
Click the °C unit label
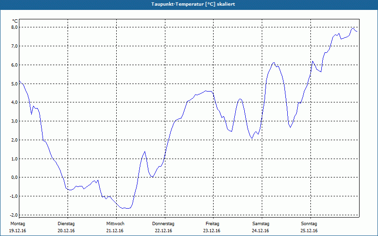click(x=15, y=21)
